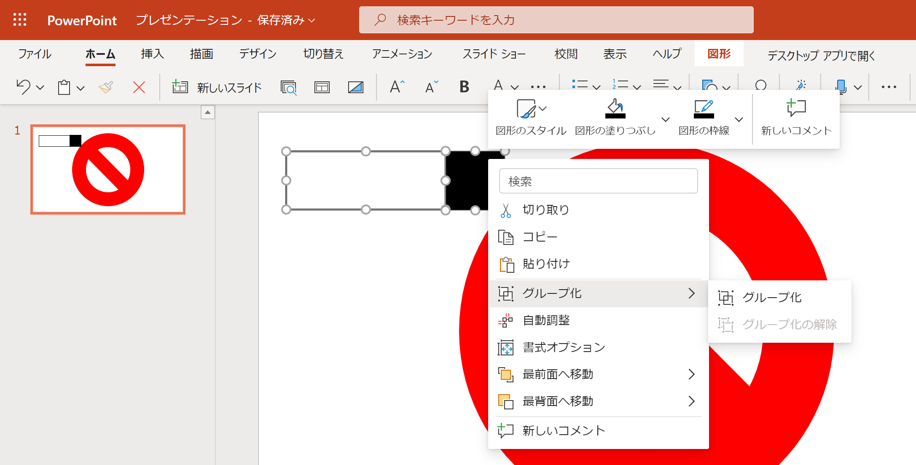
Task: Click the red Delete X icon
Action: pyautogui.click(x=139, y=87)
